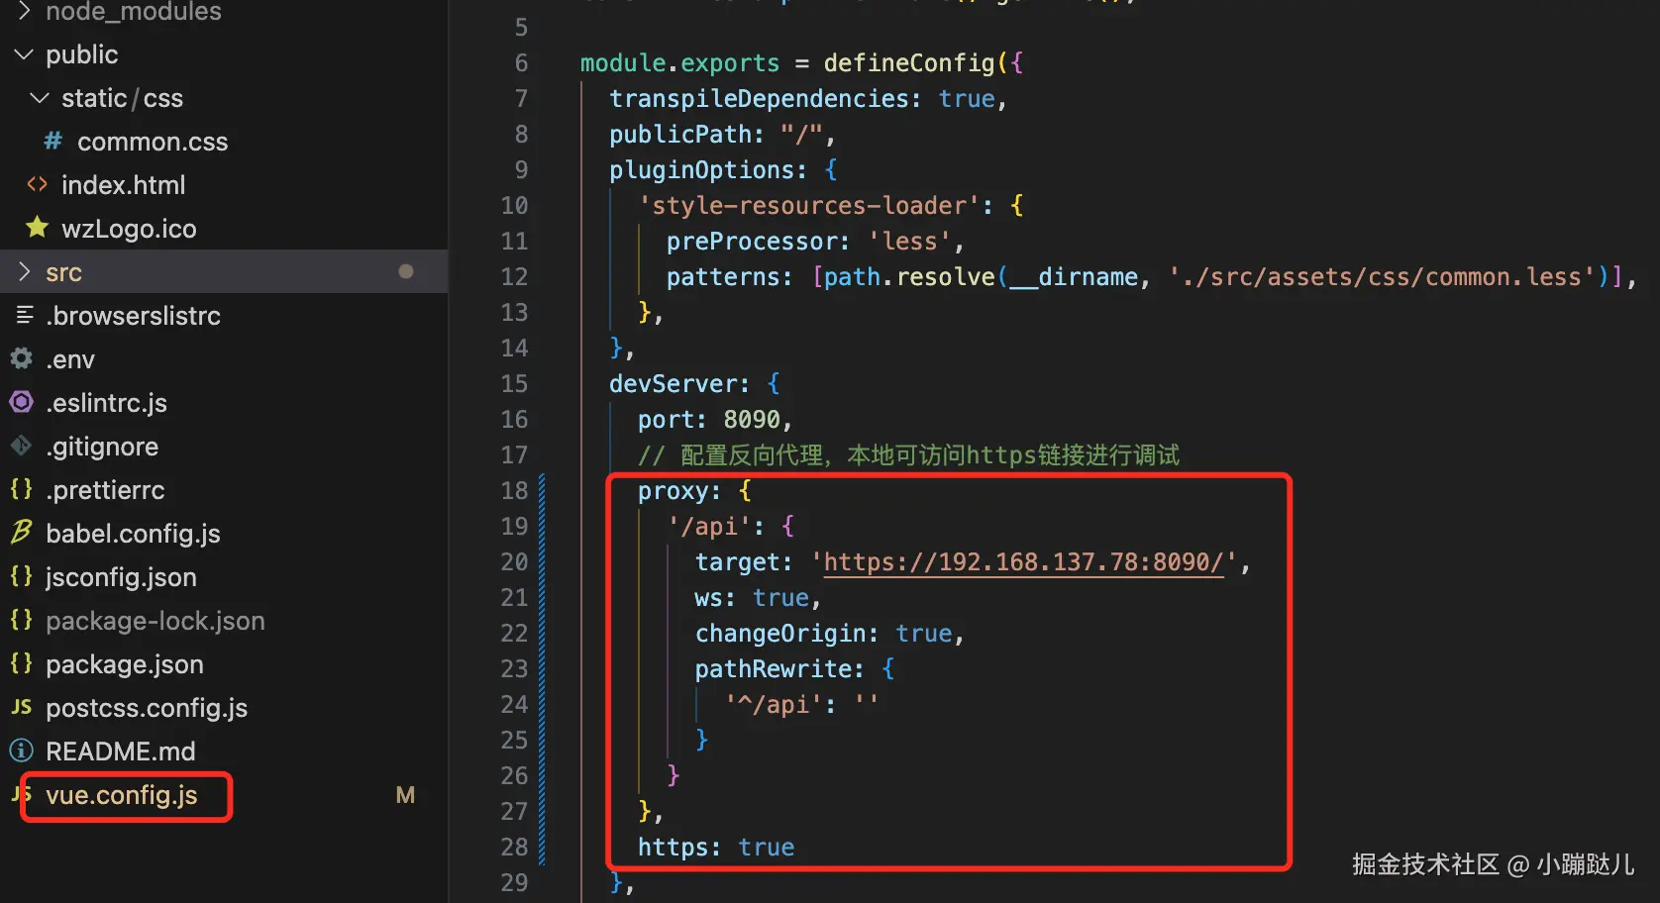1660x903 pixels.
Task: Click the M modified badge on vue.config.js
Action: click(405, 795)
